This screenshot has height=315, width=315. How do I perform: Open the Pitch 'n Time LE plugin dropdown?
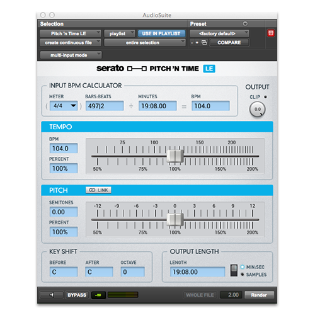(x=71, y=33)
